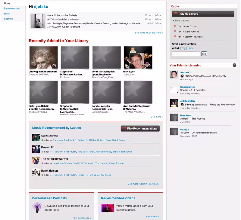Open the djotaku username link
The image size is (241, 220).
click(41, 7)
